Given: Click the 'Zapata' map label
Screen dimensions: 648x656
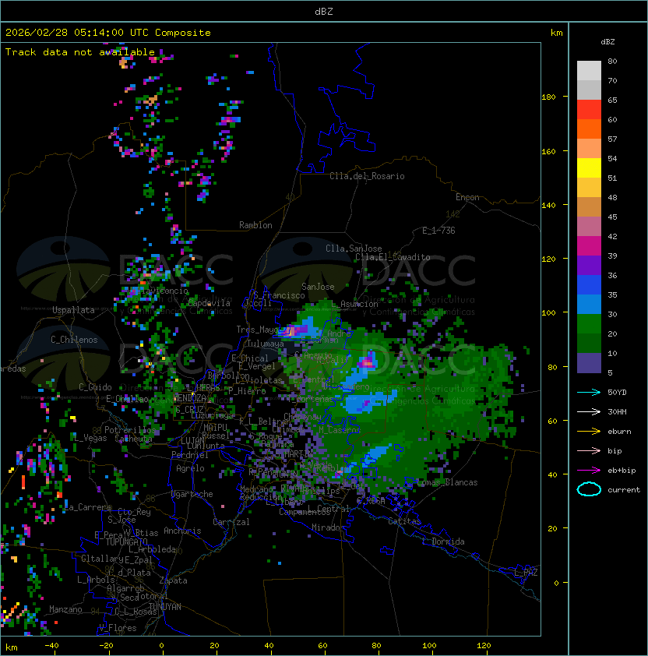Looking at the screenshot, I should [x=173, y=580].
